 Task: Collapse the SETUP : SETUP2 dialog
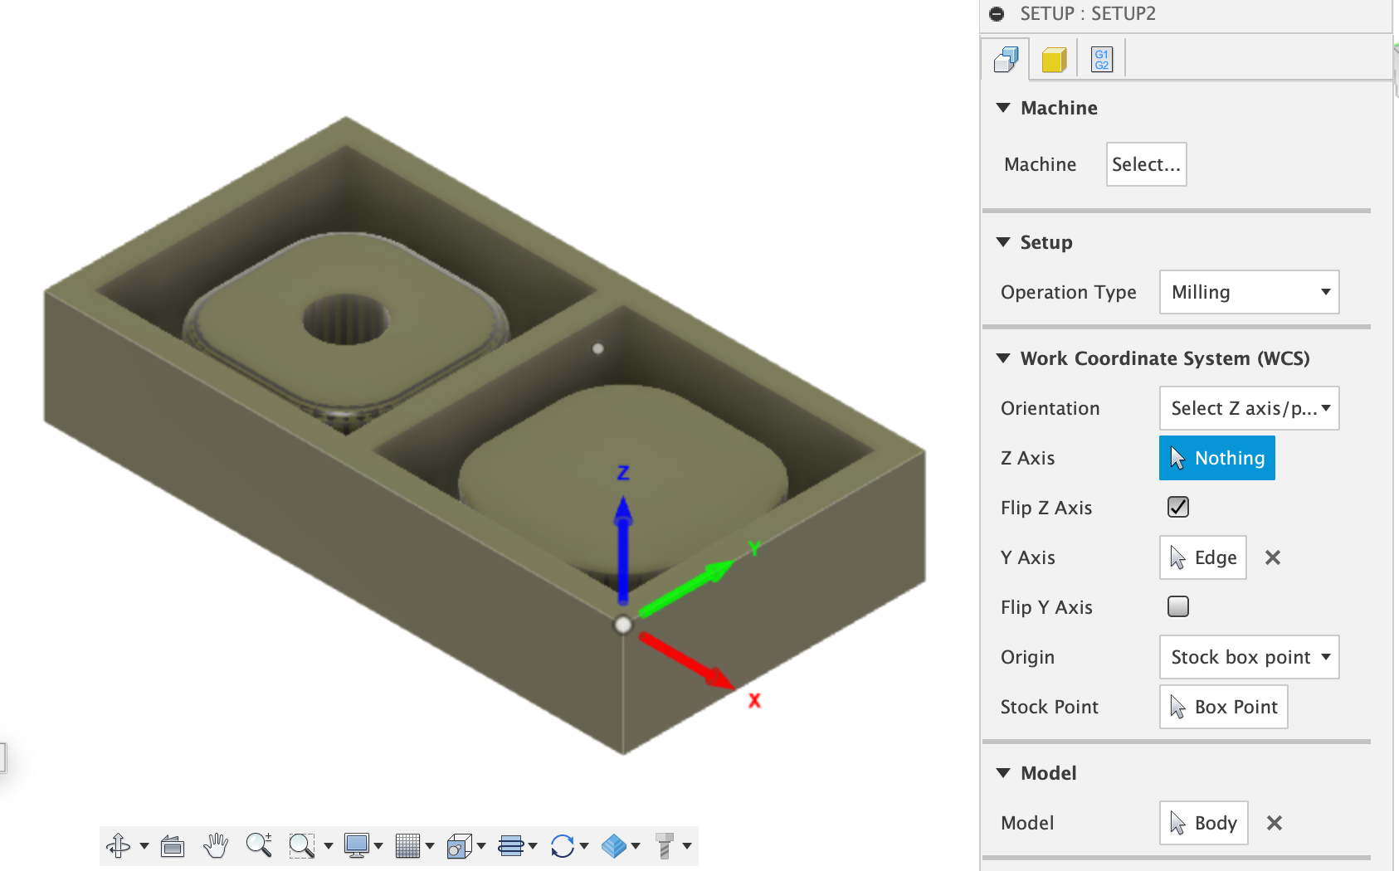(x=997, y=14)
